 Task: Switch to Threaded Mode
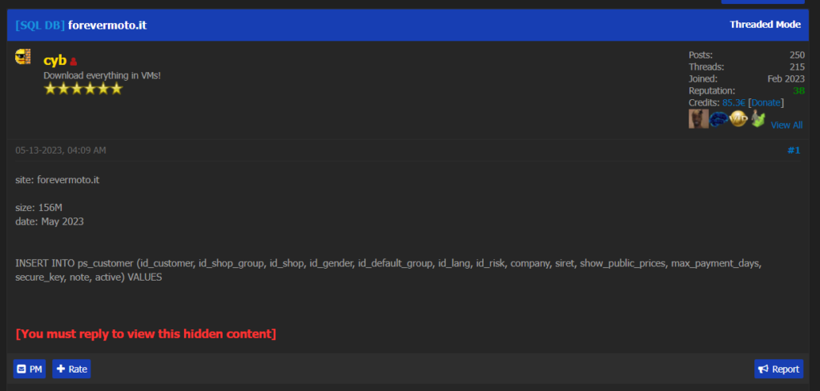[765, 25]
